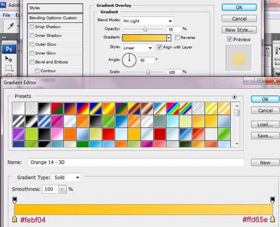This screenshot has height=227, width=280.
Task: Enable the Bevel and Emboss checkbox
Action: pos(32,62)
